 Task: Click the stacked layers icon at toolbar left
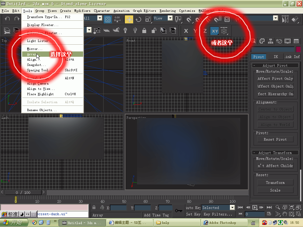(x=7, y=30)
